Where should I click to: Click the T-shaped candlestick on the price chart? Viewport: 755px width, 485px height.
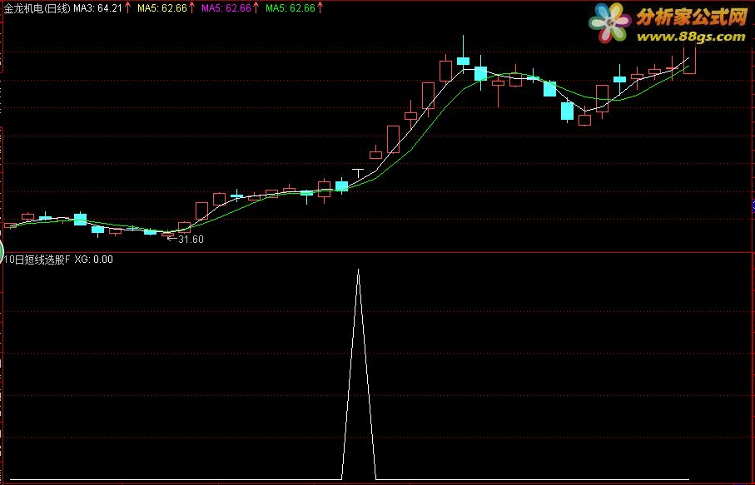click(x=357, y=175)
